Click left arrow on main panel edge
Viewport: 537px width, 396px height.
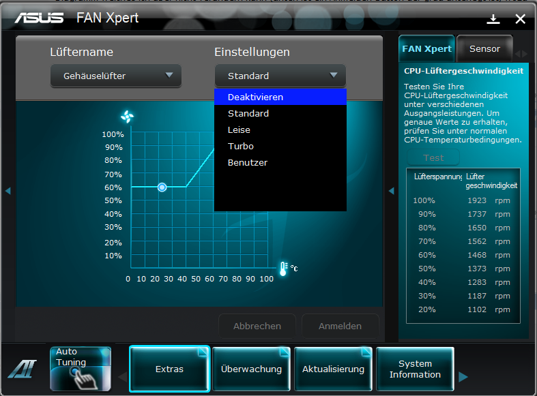tap(8, 191)
